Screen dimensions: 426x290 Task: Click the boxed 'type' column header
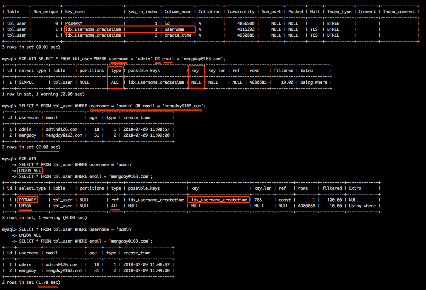pyautogui.click(x=116, y=71)
